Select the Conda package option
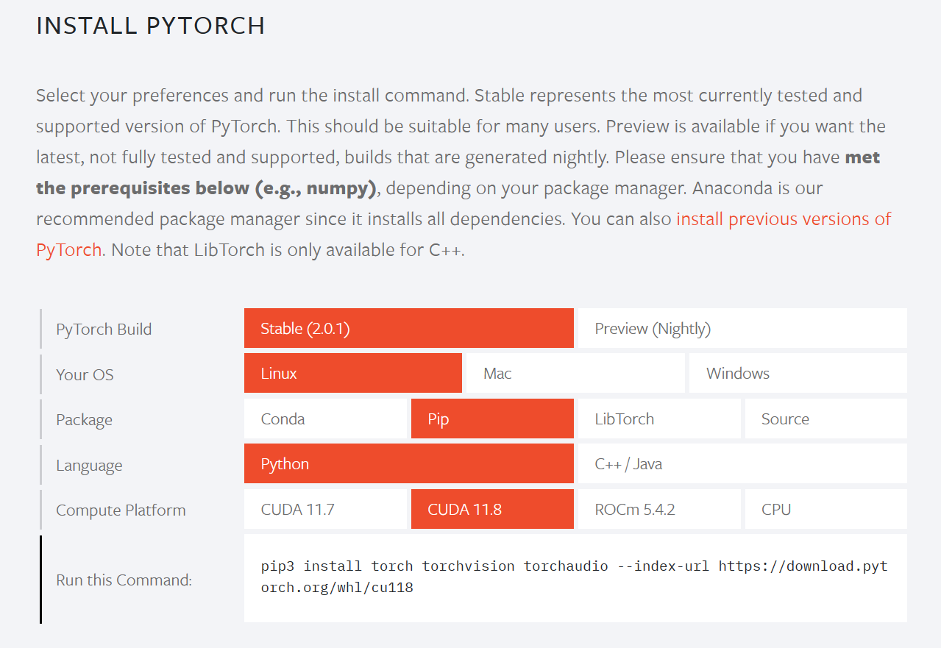 pyautogui.click(x=325, y=419)
